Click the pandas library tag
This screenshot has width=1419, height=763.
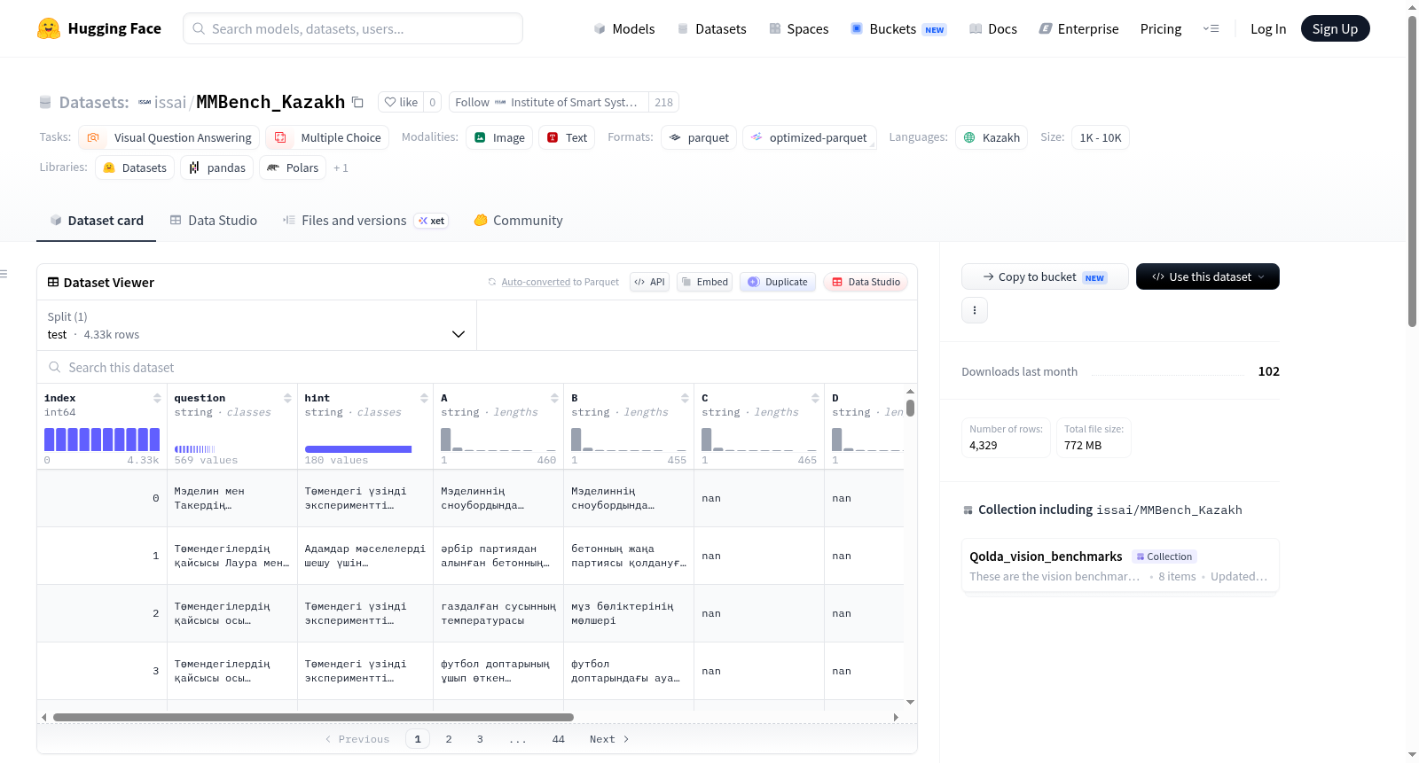pyautogui.click(x=217, y=167)
